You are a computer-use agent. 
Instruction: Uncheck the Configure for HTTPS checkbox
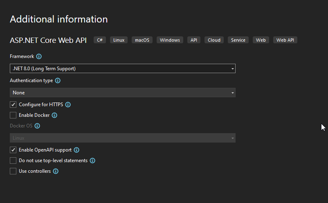[x=13, y=105]
